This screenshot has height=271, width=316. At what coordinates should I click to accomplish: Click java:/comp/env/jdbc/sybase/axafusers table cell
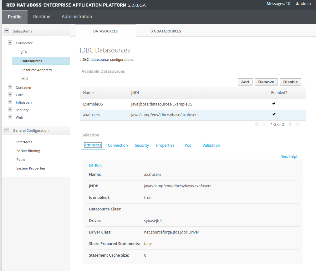(x=198, y=115)
